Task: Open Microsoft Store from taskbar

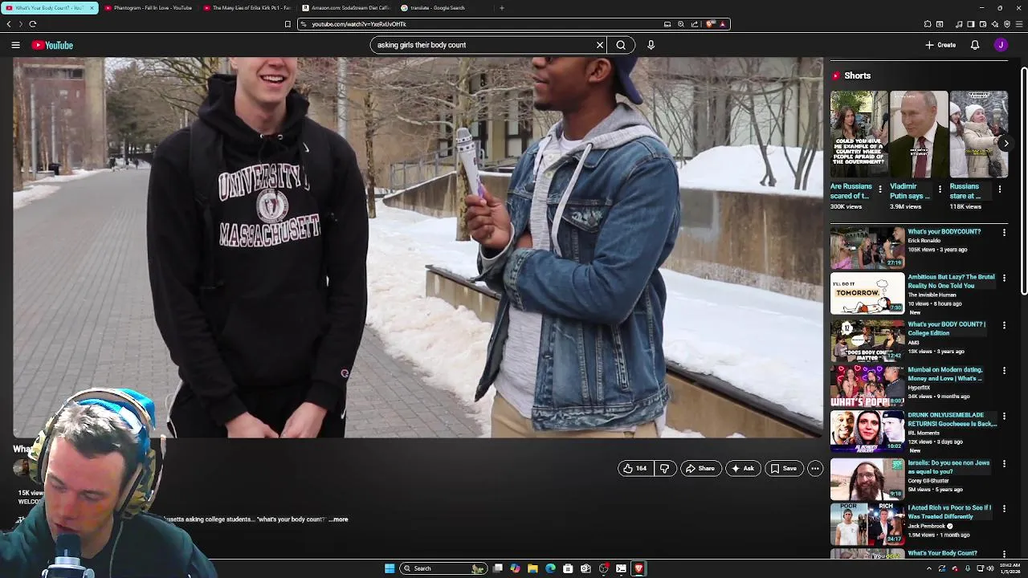Action: pos(568,568)
